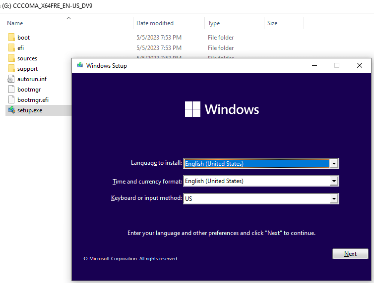Open Language to install dropdown
This screenshot has height=283, width=374.
(x=334, y=164)
